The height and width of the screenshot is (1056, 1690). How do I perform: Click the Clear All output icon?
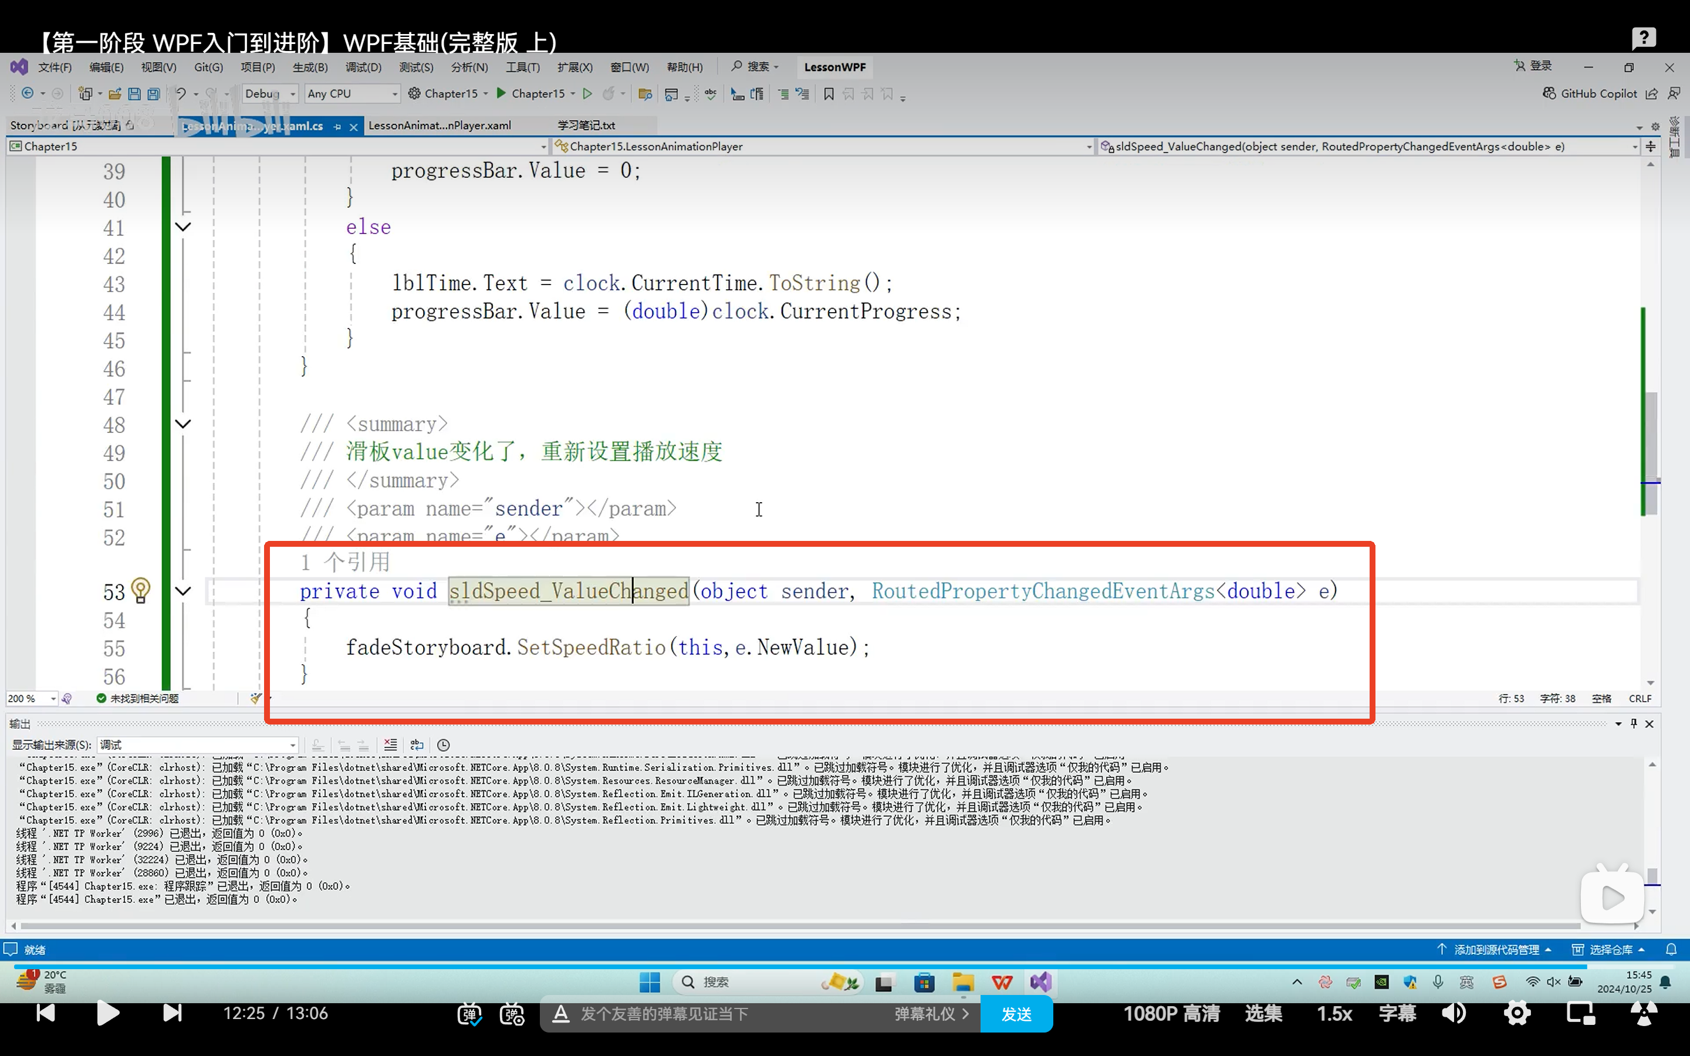(x=390, y=745)
